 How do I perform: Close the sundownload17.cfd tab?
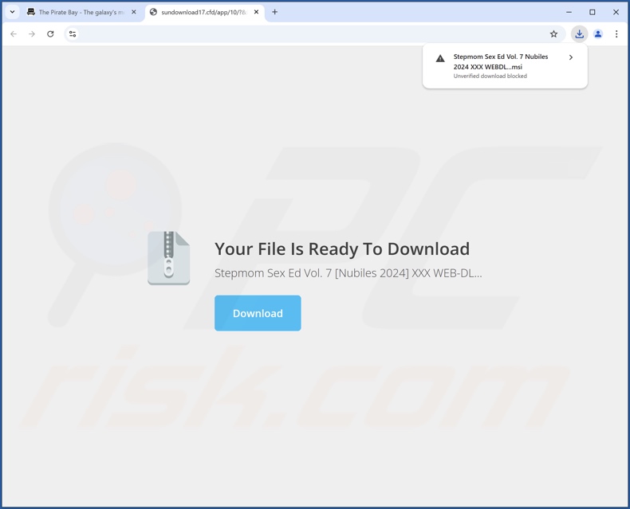[256, 12]
